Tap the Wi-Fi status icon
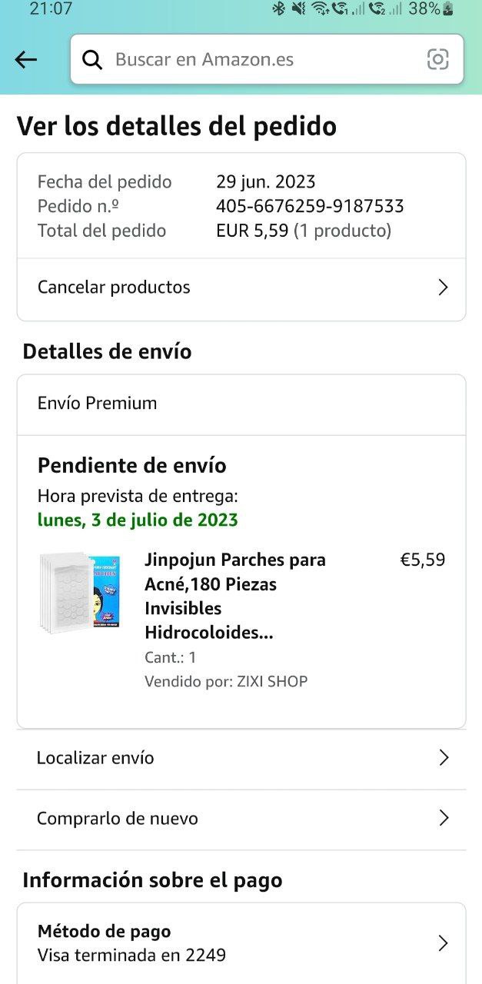Image resolution: width=482 pixels, height=984 pixels. click(x=320, y=9)
